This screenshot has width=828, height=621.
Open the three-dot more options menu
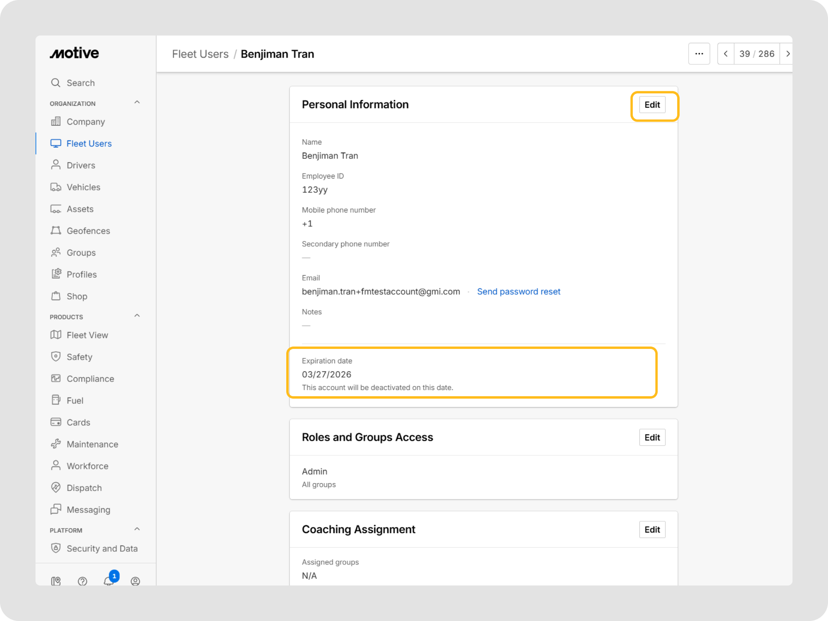[x=699, y=54]
